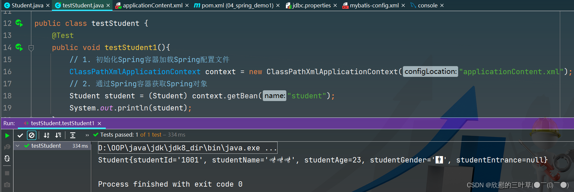Show more test toolbar actions chevron
The height and width of the screenshot is (192, 574).
tap(87, 135)
